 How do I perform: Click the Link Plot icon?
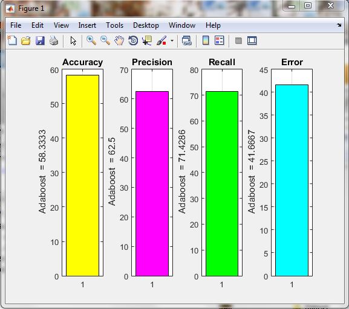[187, 41]
